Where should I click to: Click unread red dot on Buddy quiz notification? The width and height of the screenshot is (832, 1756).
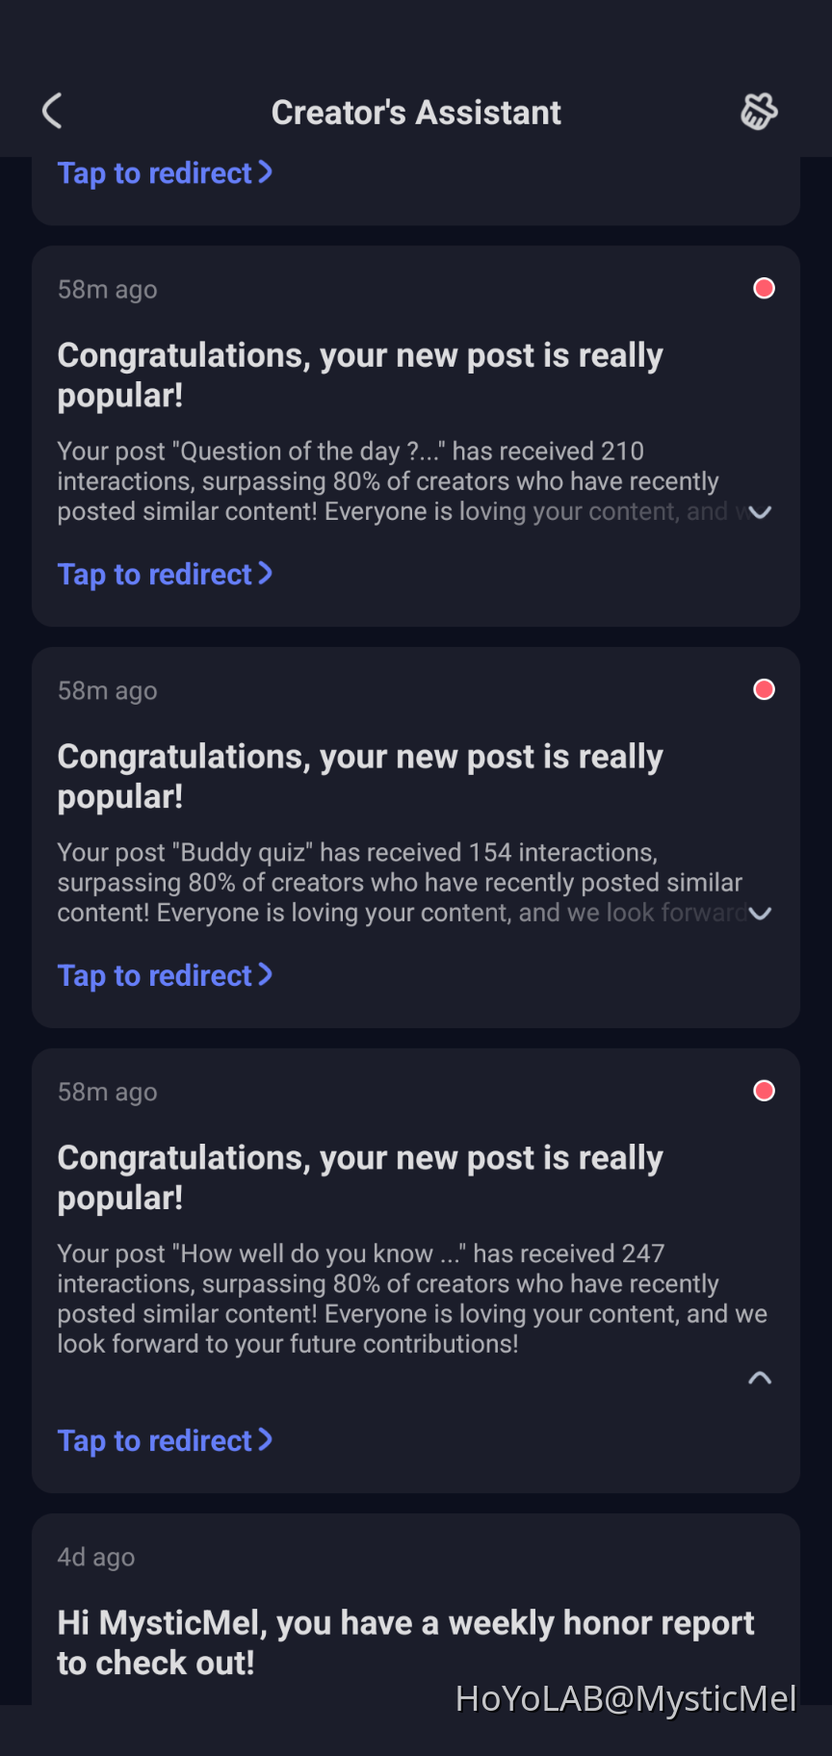764,690
